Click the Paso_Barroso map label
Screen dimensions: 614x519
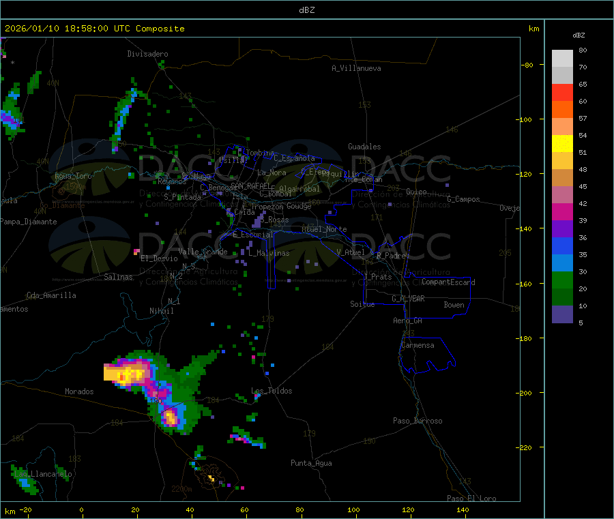point(418,421)
